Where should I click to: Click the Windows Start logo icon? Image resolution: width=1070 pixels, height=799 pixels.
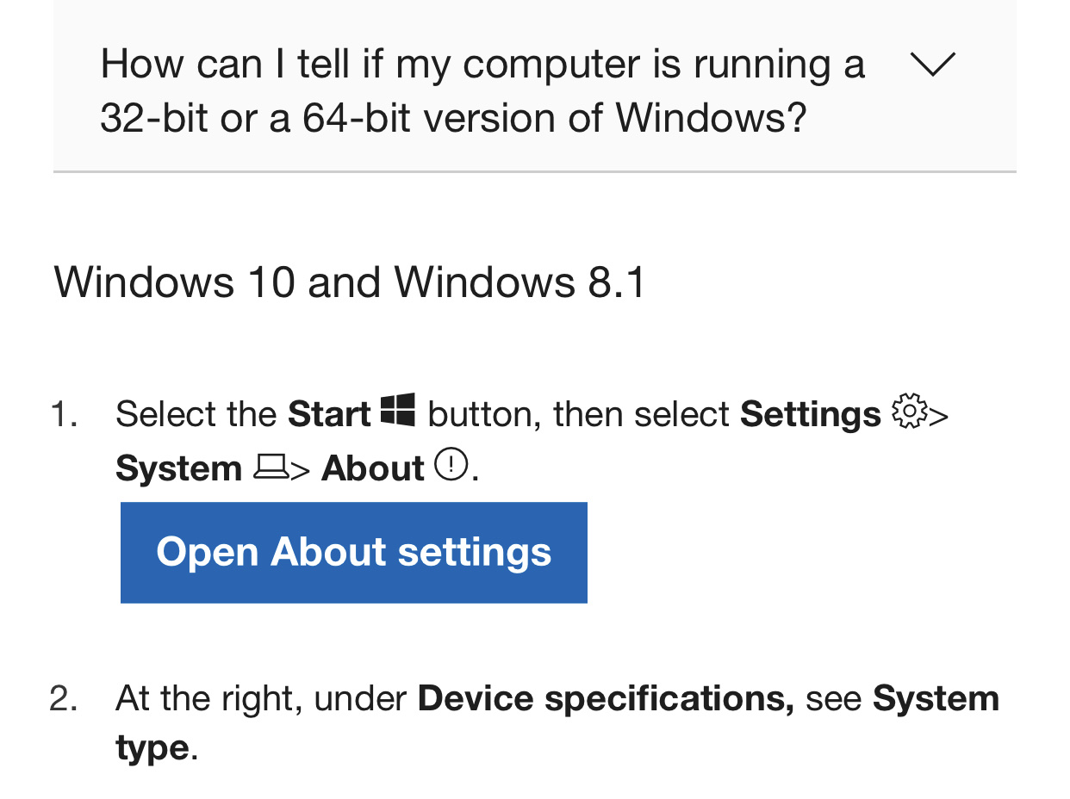pos(397,411)
